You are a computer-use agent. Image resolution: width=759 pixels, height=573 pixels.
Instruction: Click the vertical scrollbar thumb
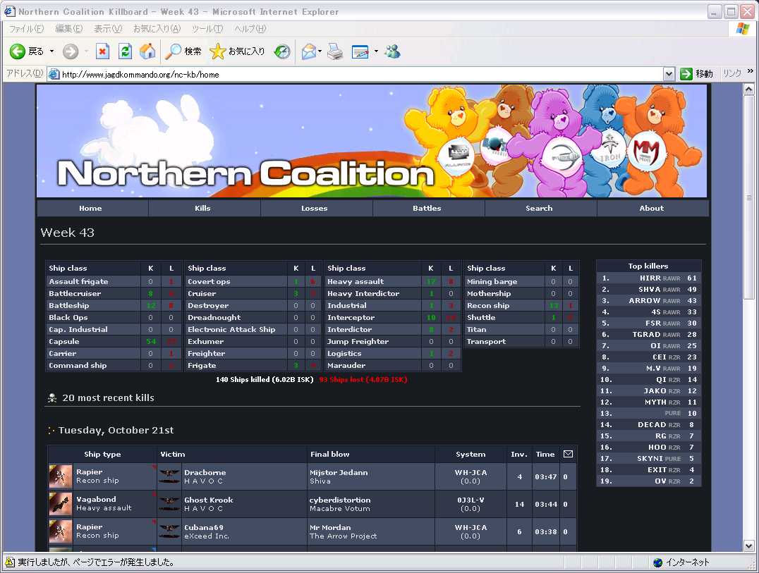click(748, 197)
